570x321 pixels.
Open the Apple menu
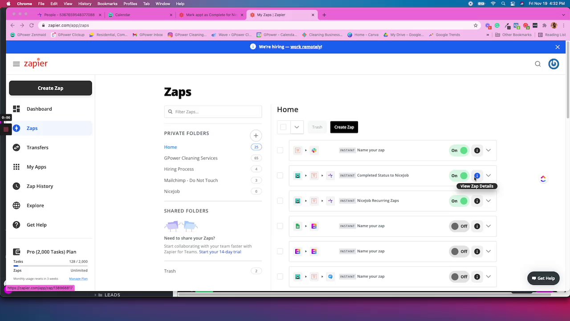8,4
